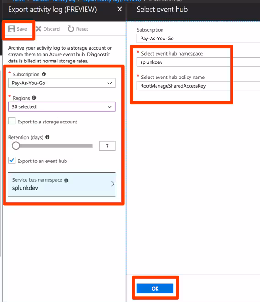This screenshot has height=302, width=260.
Task: Click the info icon beside Regions
Action: click(34, 98)
